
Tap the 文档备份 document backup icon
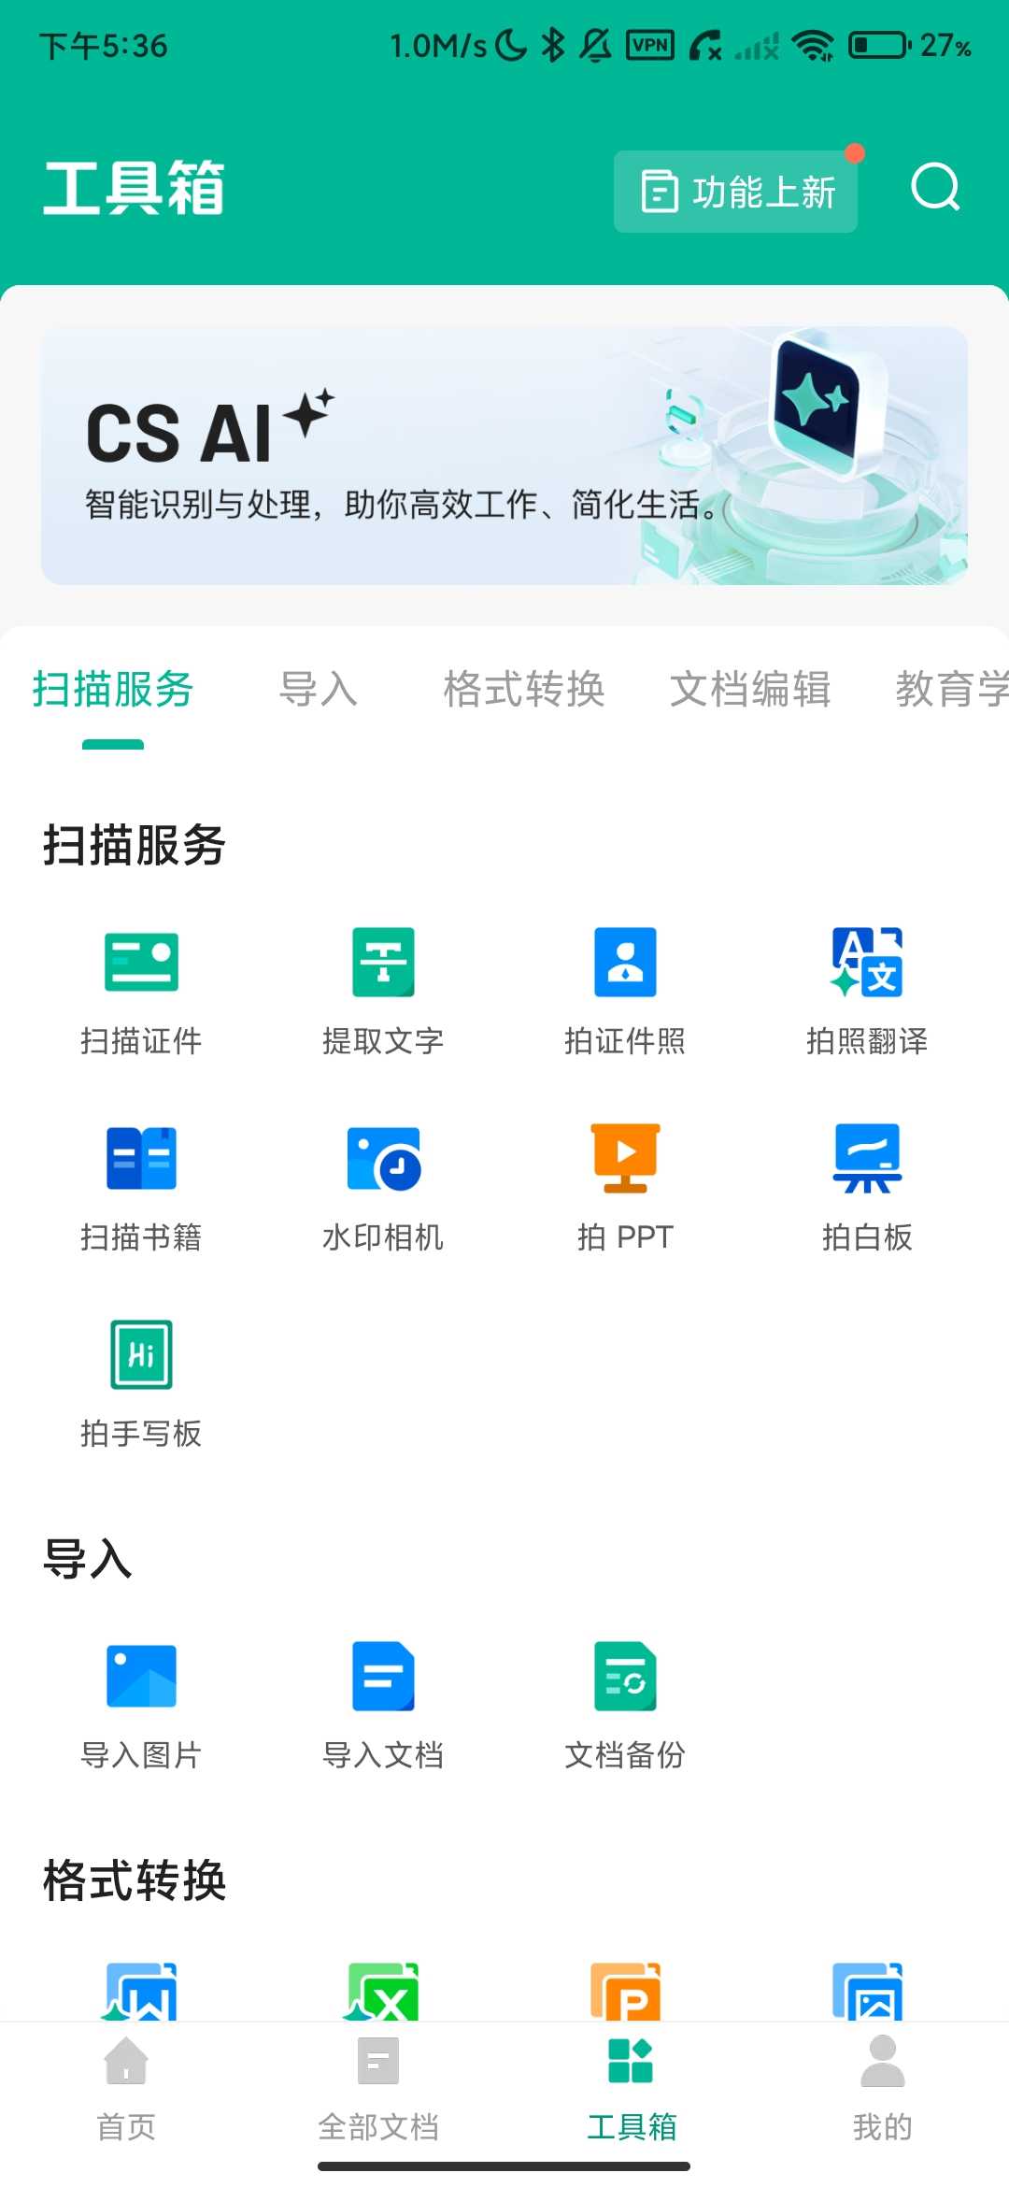625,1676
